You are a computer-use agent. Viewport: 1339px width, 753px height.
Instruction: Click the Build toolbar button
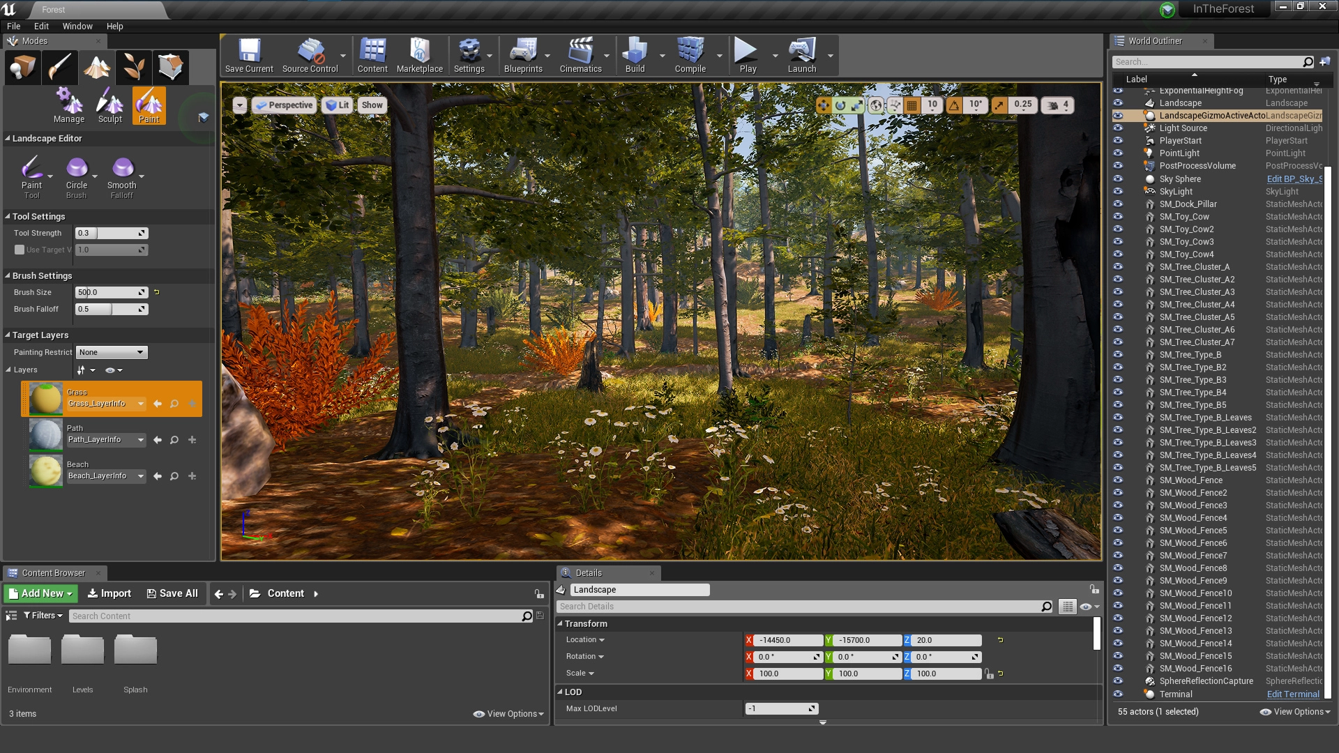click(x=635, y=56)
